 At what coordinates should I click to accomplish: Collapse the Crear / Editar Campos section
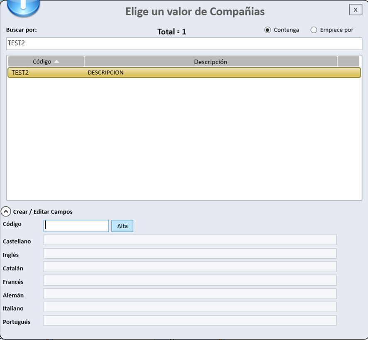pos(6,212)
